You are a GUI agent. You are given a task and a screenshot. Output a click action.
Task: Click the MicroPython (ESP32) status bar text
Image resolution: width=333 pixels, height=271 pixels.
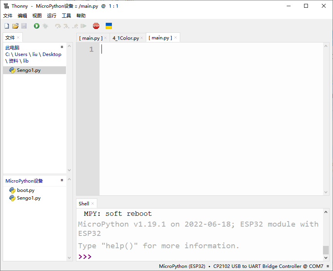(x=182, y=266)
